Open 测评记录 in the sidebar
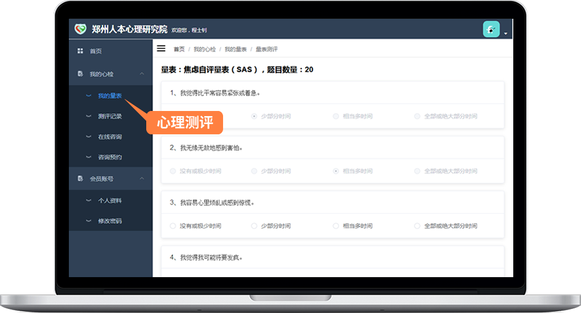 tap(110, 116)
